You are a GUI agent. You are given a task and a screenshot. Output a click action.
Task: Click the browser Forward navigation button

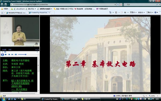[6, 5]
